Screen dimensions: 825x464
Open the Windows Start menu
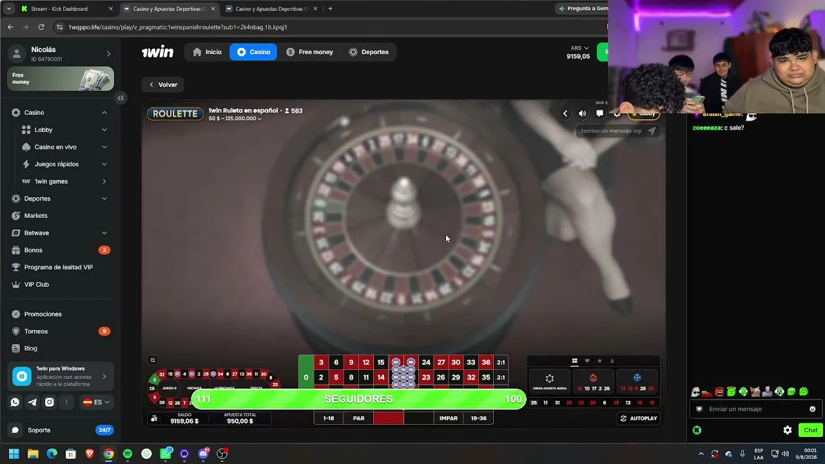coord(14,454)
